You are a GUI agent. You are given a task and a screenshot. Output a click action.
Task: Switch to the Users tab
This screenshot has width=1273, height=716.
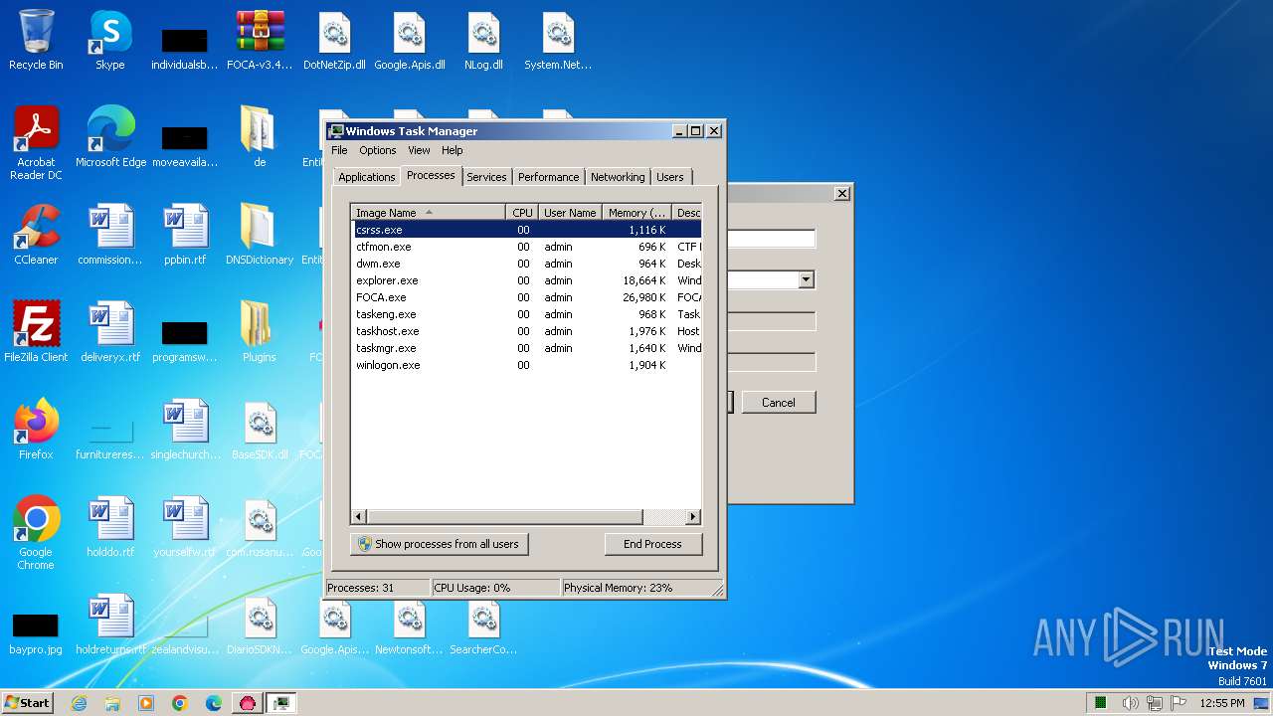pos(670,177)
